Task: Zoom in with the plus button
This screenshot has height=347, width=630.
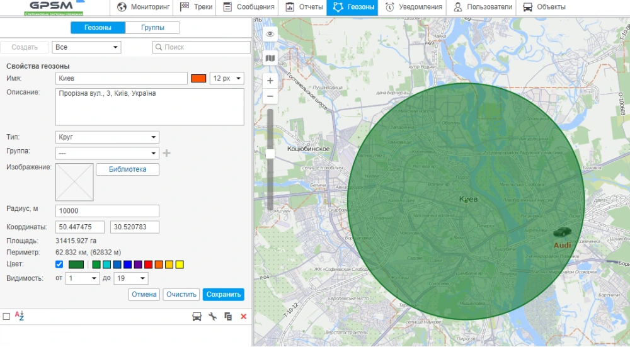Action: pos(270,81)
